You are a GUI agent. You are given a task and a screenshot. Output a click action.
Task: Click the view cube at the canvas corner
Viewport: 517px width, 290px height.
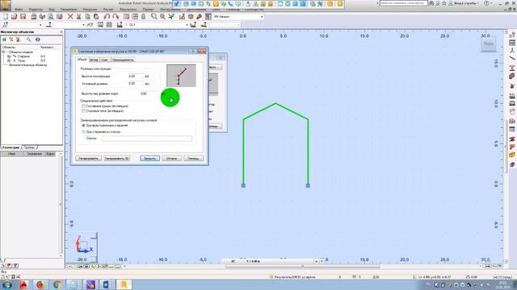(x=488, y=43)
